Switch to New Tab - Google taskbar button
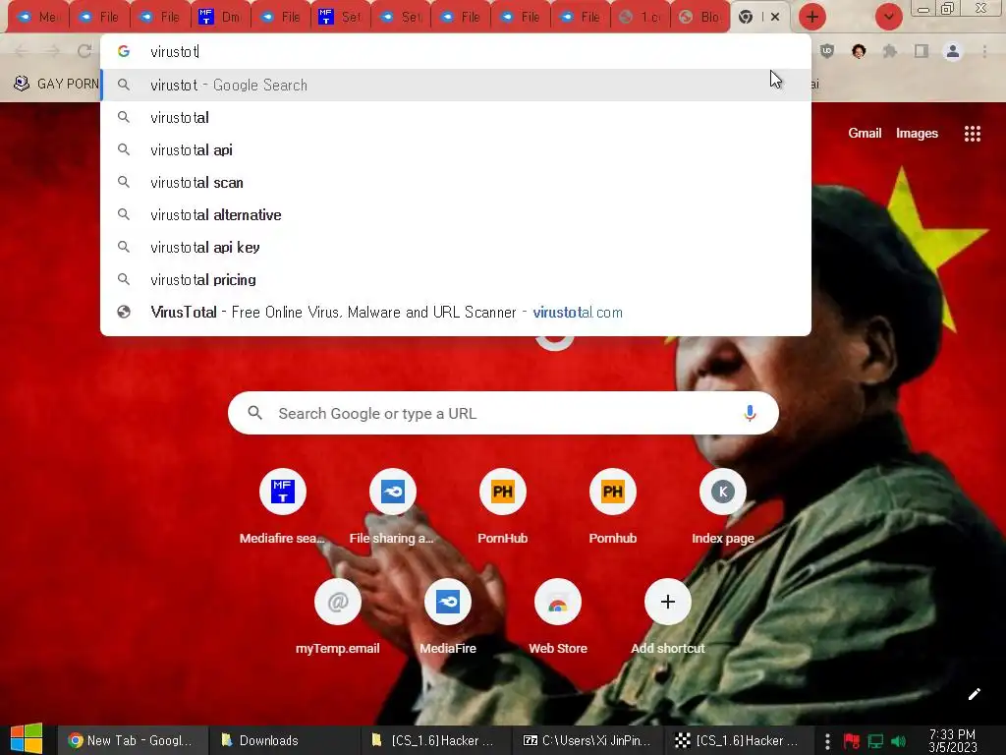Screen dimensions: 1006x755 click(133, 741)
